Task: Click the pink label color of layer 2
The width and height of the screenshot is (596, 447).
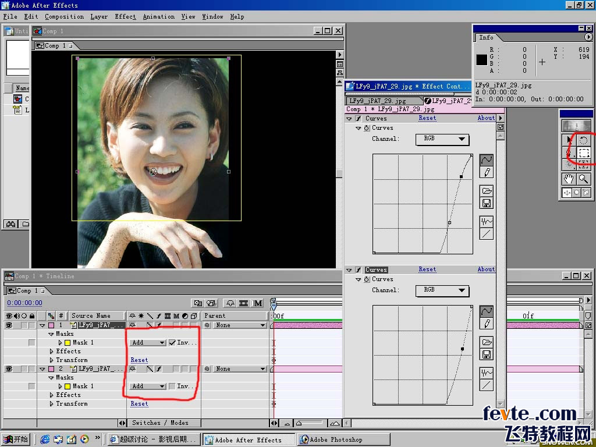Action: (x=51, y=369)
